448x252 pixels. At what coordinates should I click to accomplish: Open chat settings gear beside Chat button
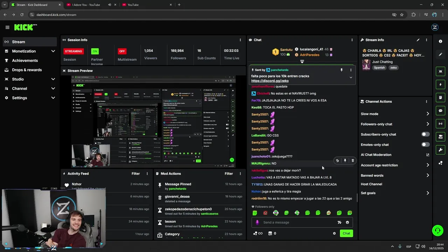(x=334, y=233)
